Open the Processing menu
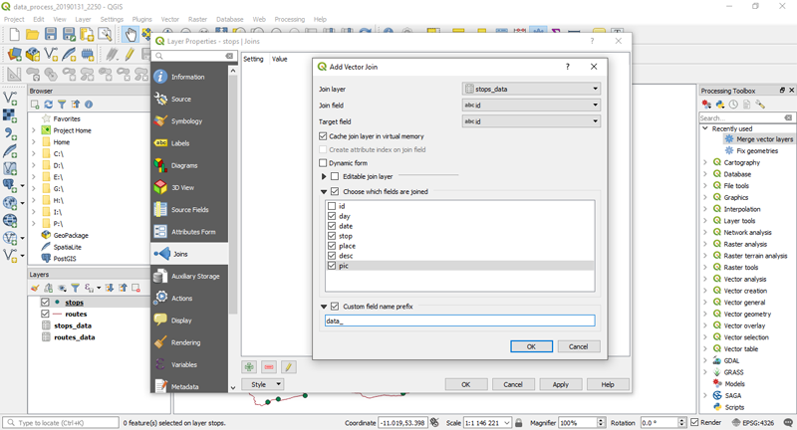Screen dimensions: 797x430 [x=289, y=19]
